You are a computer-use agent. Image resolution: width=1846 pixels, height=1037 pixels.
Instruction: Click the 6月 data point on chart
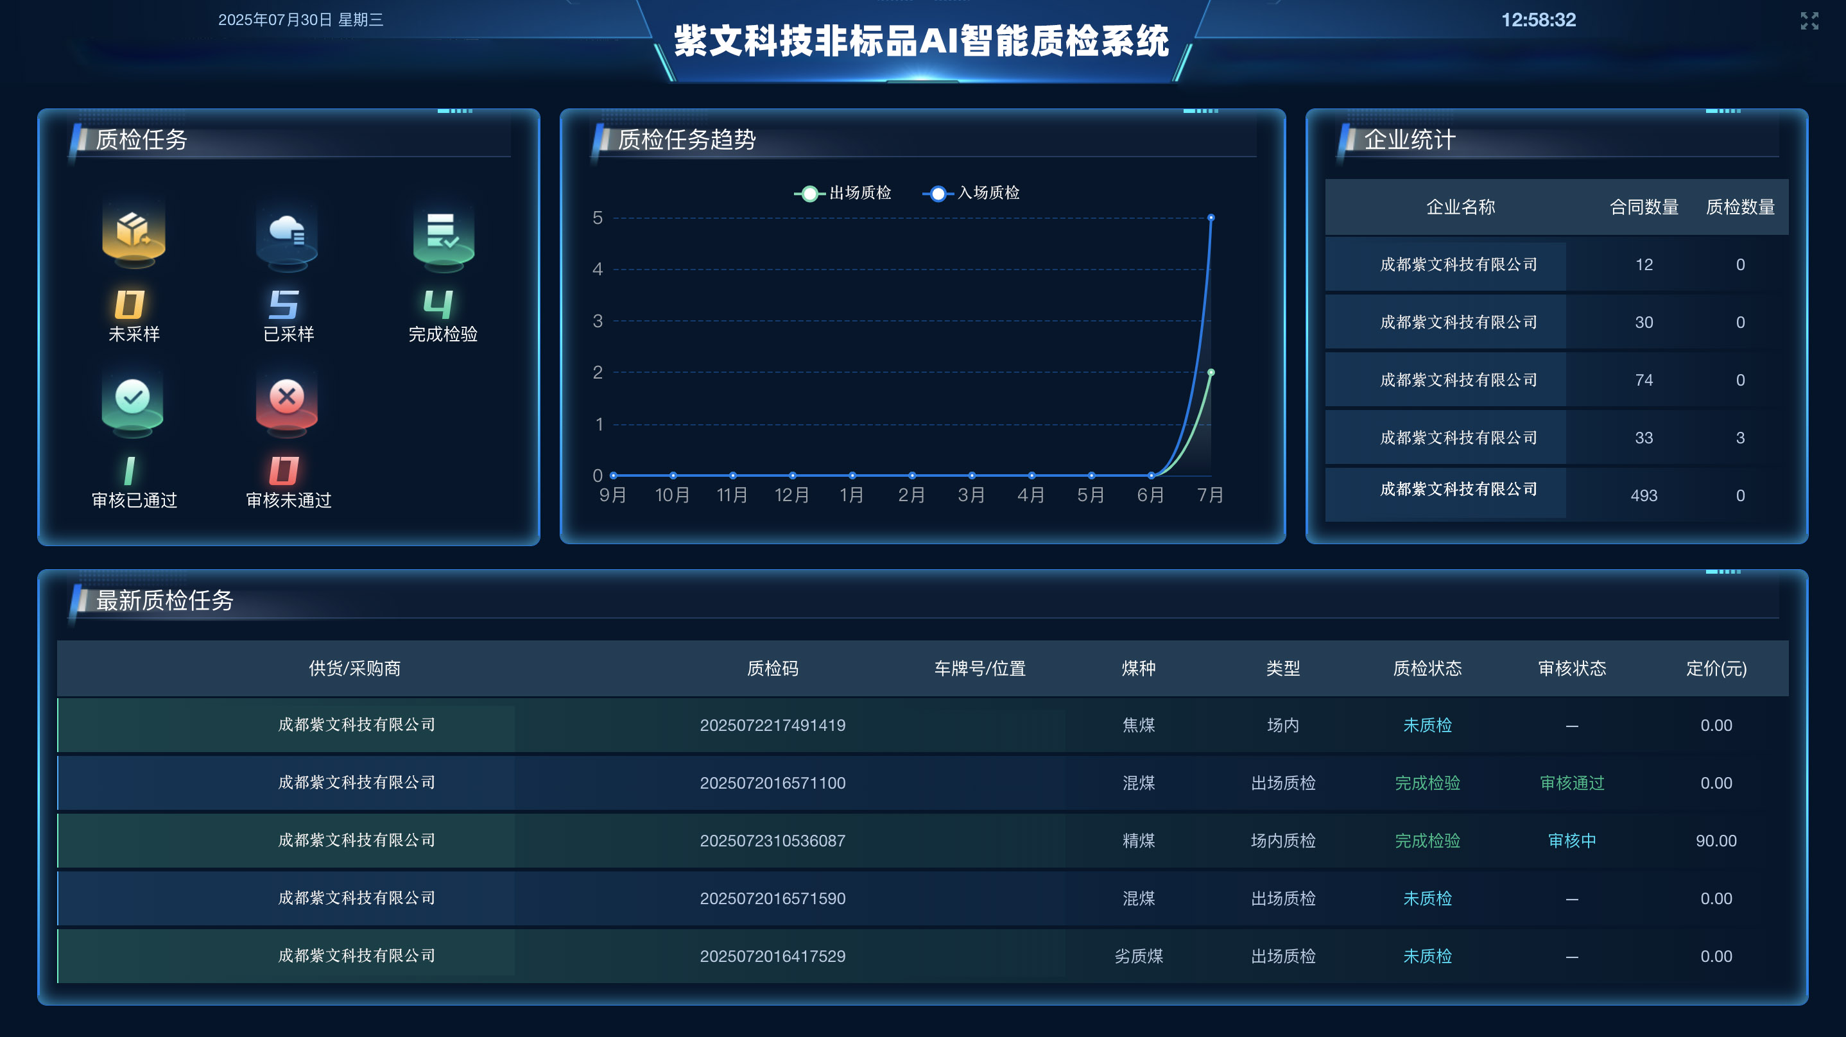1151,475
